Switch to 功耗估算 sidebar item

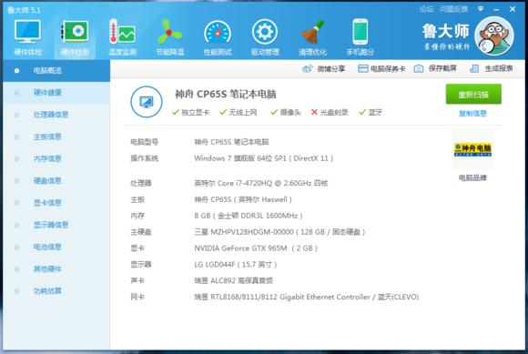pyautogui.click(x=56, y=290)
